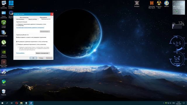Click the CPU 12% usage bars widget
Viewport: 187px width, 105px height.
tap(178, 25)
